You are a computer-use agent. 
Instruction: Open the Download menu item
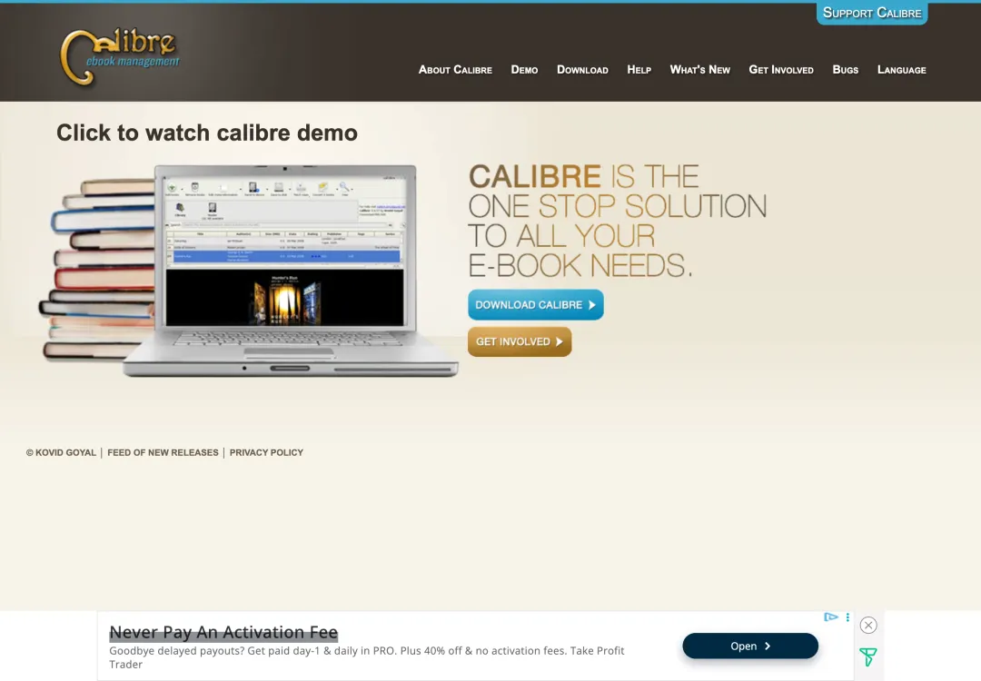click(582, 70)
